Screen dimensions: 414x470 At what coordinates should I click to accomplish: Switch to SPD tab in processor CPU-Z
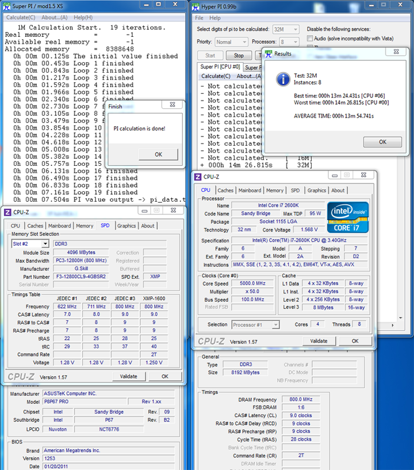[x=295, y=190]
